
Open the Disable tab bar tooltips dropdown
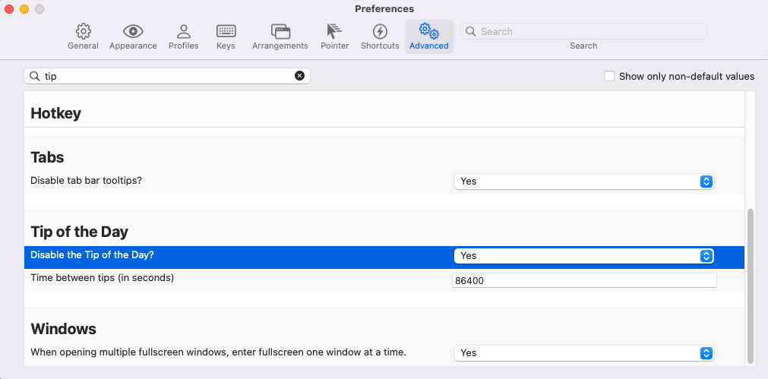[x=584, y=182]
